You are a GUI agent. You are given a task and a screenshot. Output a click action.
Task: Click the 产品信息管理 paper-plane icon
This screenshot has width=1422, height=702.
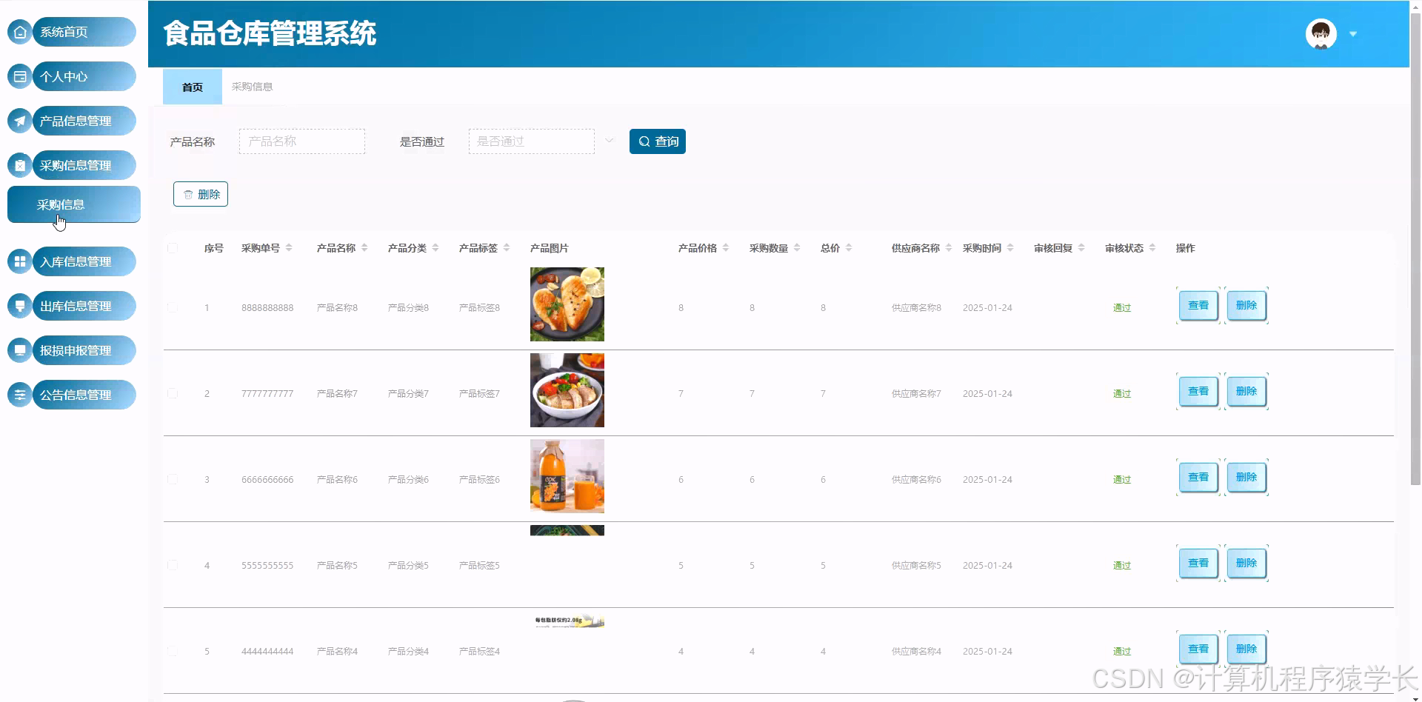[x=19, y=121]
